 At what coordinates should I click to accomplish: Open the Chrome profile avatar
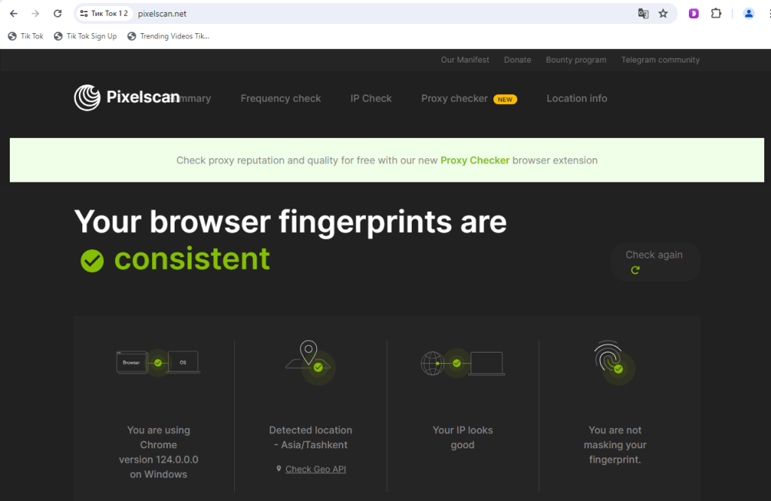[748, 14]
